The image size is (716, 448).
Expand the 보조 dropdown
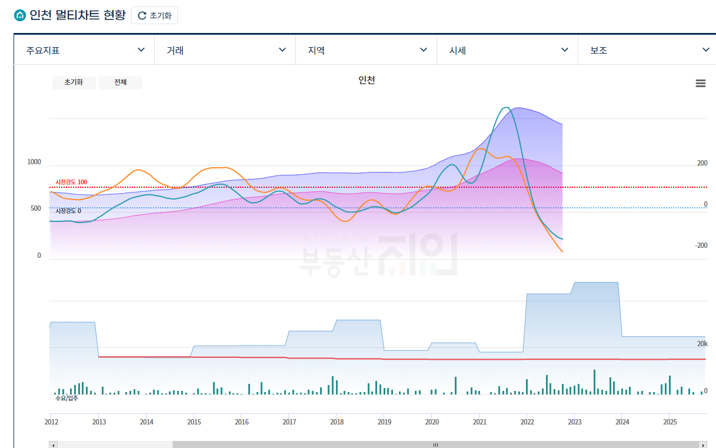pos(647,50)
